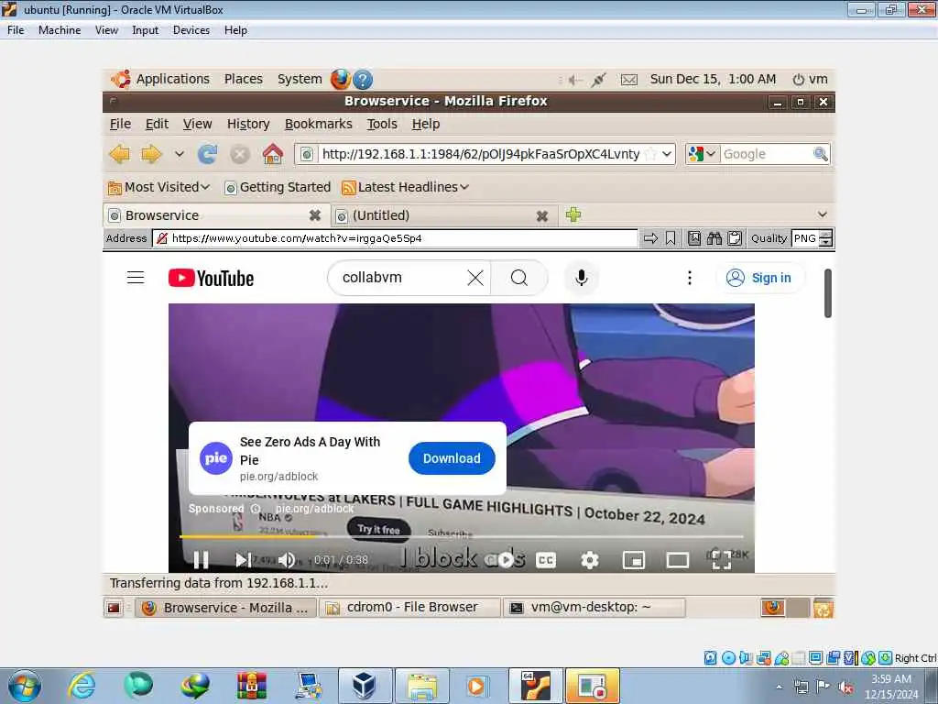Image resolution: width=938 pixels, height=704 pixels.
Task: Skip to next video
Action: pyautogui.click(x=242, y=560)
